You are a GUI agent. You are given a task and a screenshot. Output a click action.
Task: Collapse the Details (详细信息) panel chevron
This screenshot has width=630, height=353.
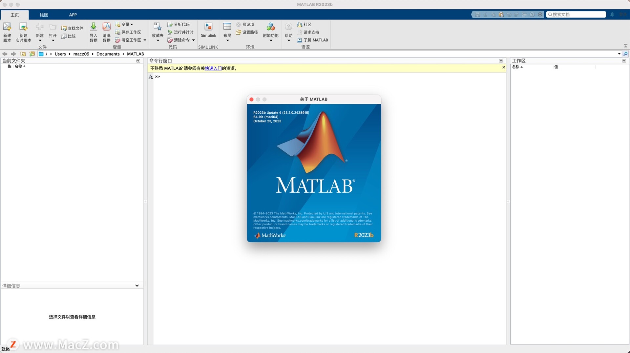[x=137, y=286]
